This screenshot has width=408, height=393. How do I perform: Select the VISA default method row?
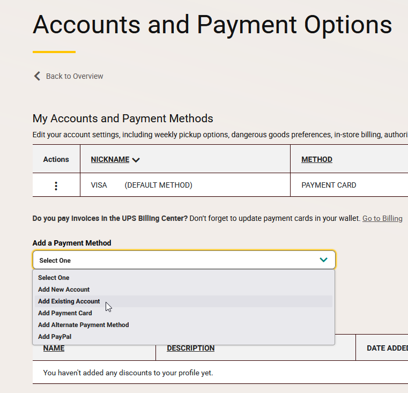click(x=142, y=186)
